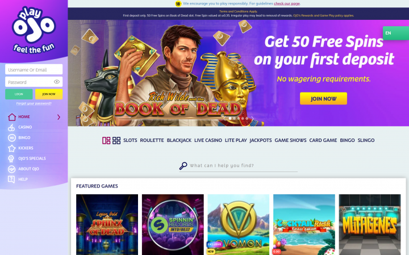This screenshot has width=409, height=255.
Task: Open the EN language selector
Action: [x=396, y=33]
